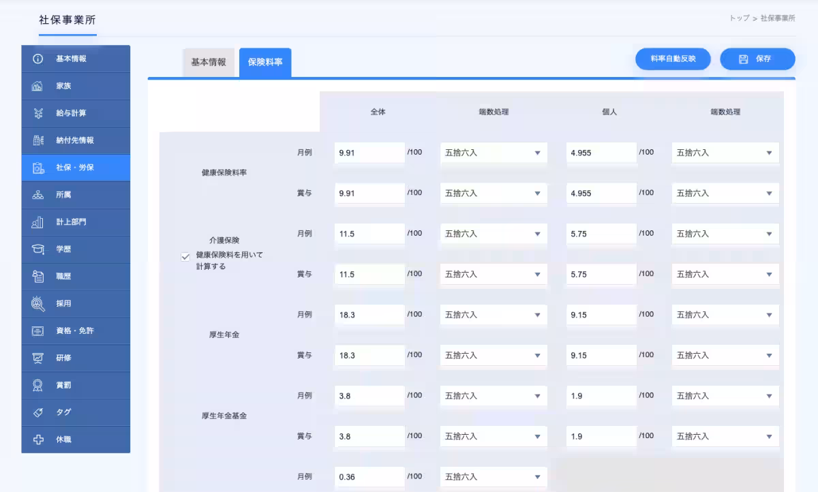Click the 納付先情報 sidebar icon
Viewport: 818px width, 492px height.
(37, 140)
